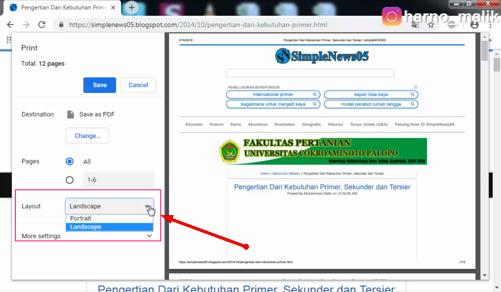Image resolution: width=501 pixels, height=292 pixels.
Task: Click the SimpleNews05 logo in preview
Action: [x=322, y=56]
